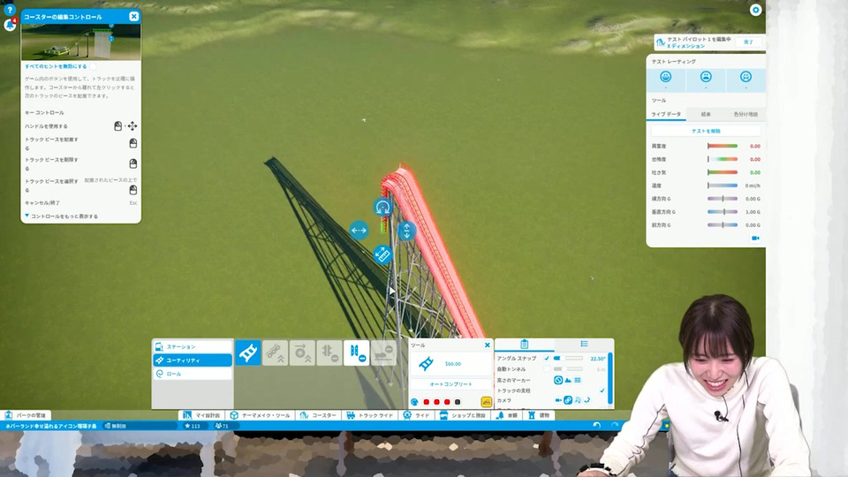Open the トラックライド menu

pyautogui.click(x=370, y=415)
